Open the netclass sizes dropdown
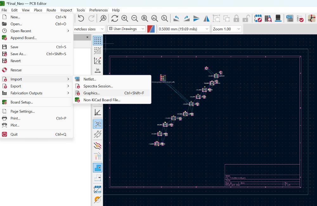Viewport: 317px width, 206px height. [x=89, y=29]
